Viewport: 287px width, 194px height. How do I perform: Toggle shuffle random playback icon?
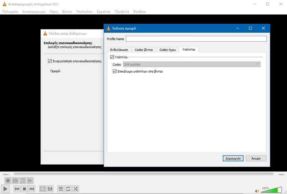tap(76, 189)
